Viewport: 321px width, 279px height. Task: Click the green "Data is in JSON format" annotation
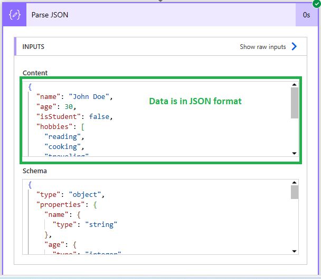pos(195,101)
